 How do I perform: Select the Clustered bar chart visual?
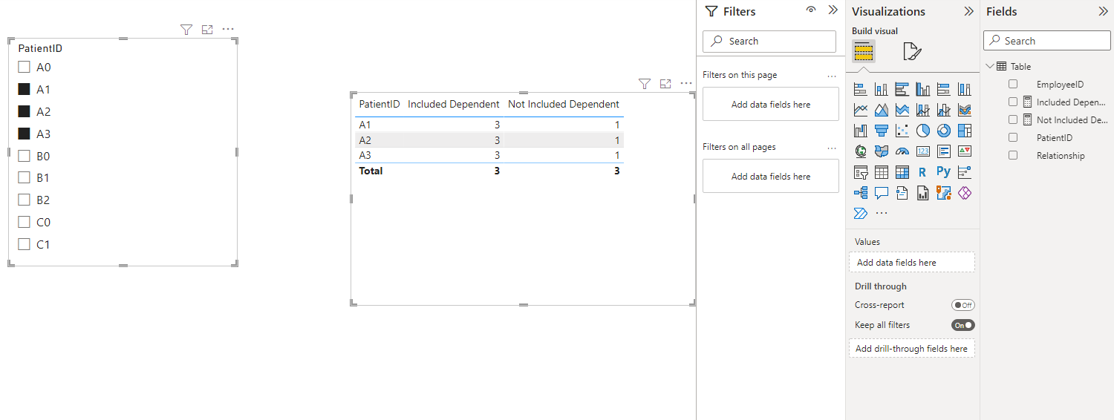(x=902, y=90)
